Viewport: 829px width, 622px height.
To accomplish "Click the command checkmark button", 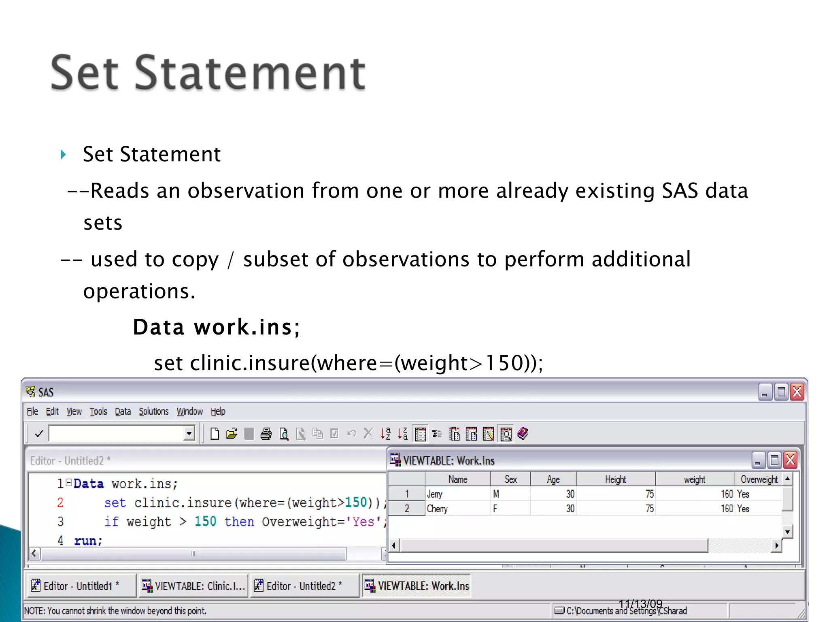I will click(39, 434).
